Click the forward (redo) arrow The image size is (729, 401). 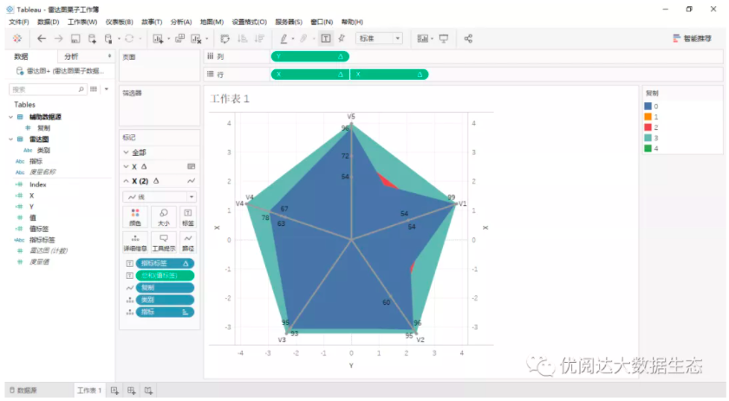click(x=58, y=39)
